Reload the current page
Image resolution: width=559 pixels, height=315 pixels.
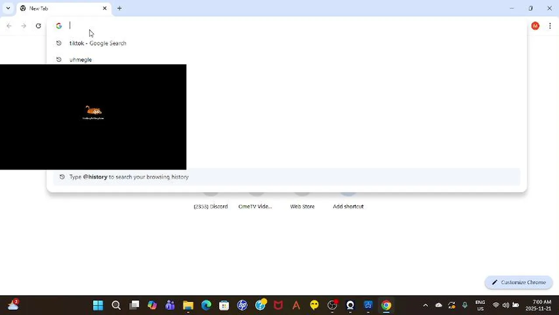pos(38,26)
